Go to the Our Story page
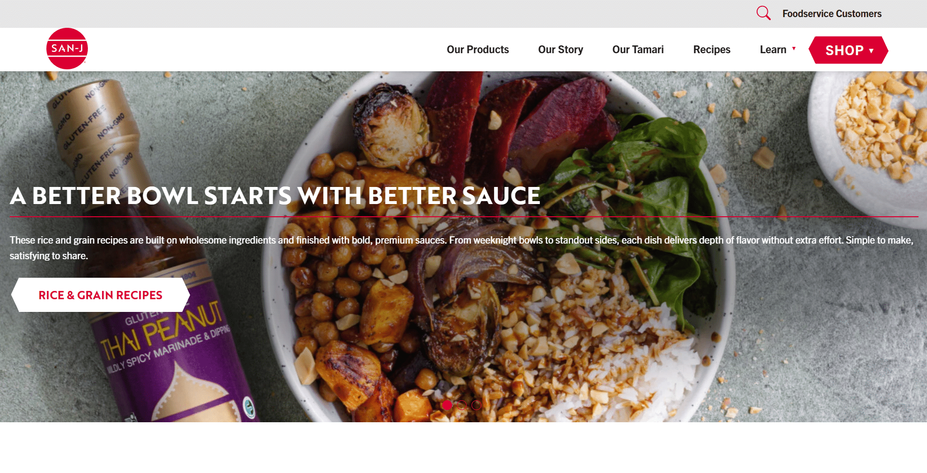Screen dimensions: 927x473 560,49
